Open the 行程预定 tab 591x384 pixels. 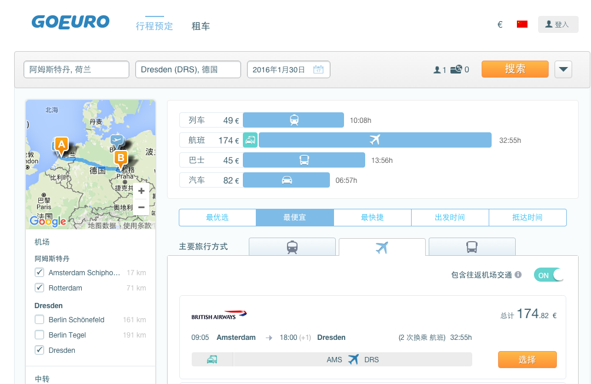[x=155, y=26]
